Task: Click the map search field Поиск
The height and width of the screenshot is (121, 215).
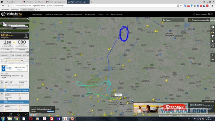Action: tap(173, 20)
